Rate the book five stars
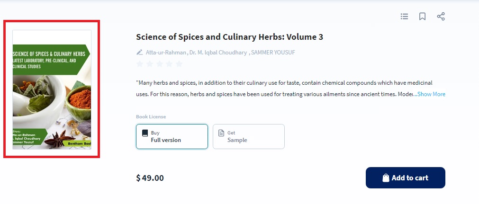479x204 pixels. (x=179, y=64)
